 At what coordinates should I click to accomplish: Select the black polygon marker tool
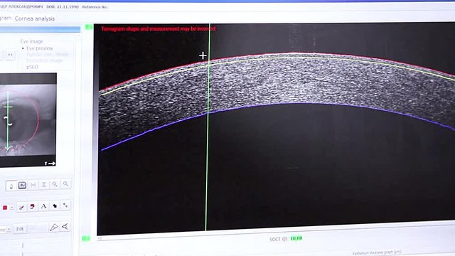55,206
